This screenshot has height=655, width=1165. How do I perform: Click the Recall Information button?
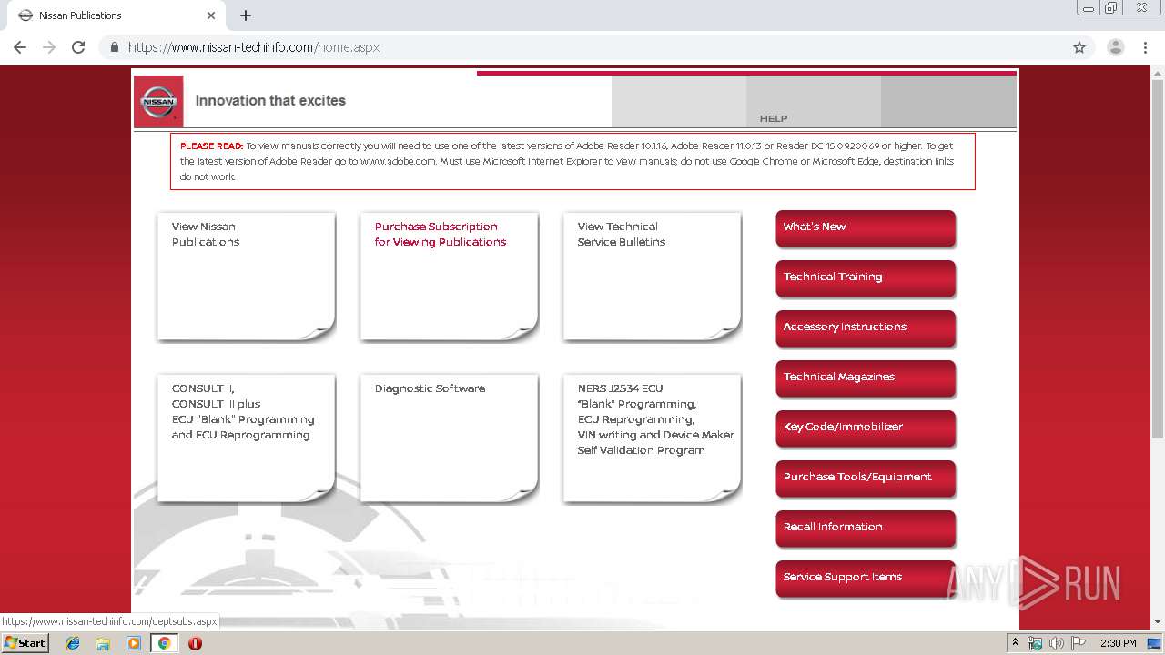coord(866,528)
